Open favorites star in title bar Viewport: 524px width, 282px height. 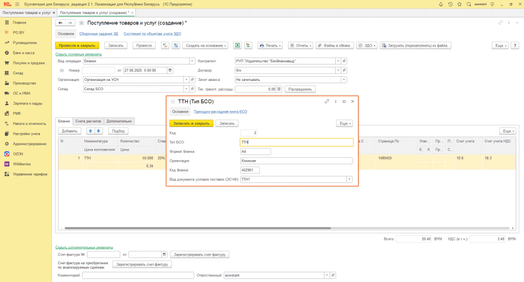[460, 4]
